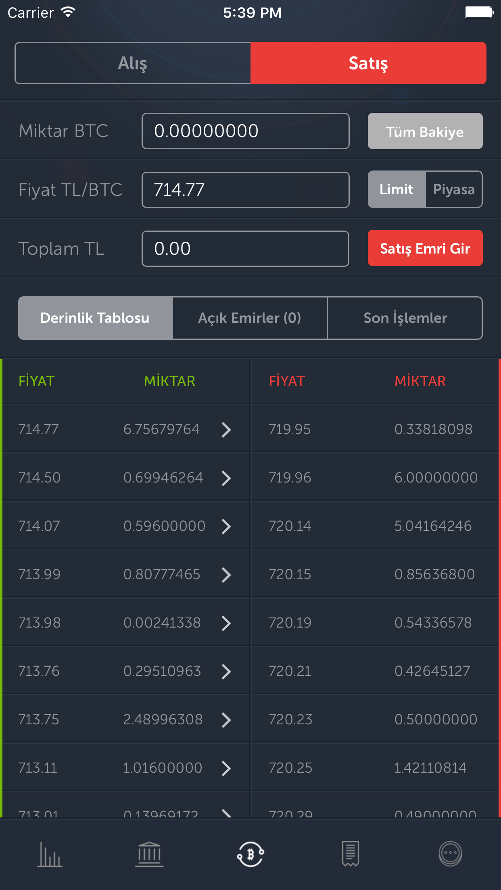Tap bid amount 2.48996308
501x890 pixels.
click(x=163, y=719)
